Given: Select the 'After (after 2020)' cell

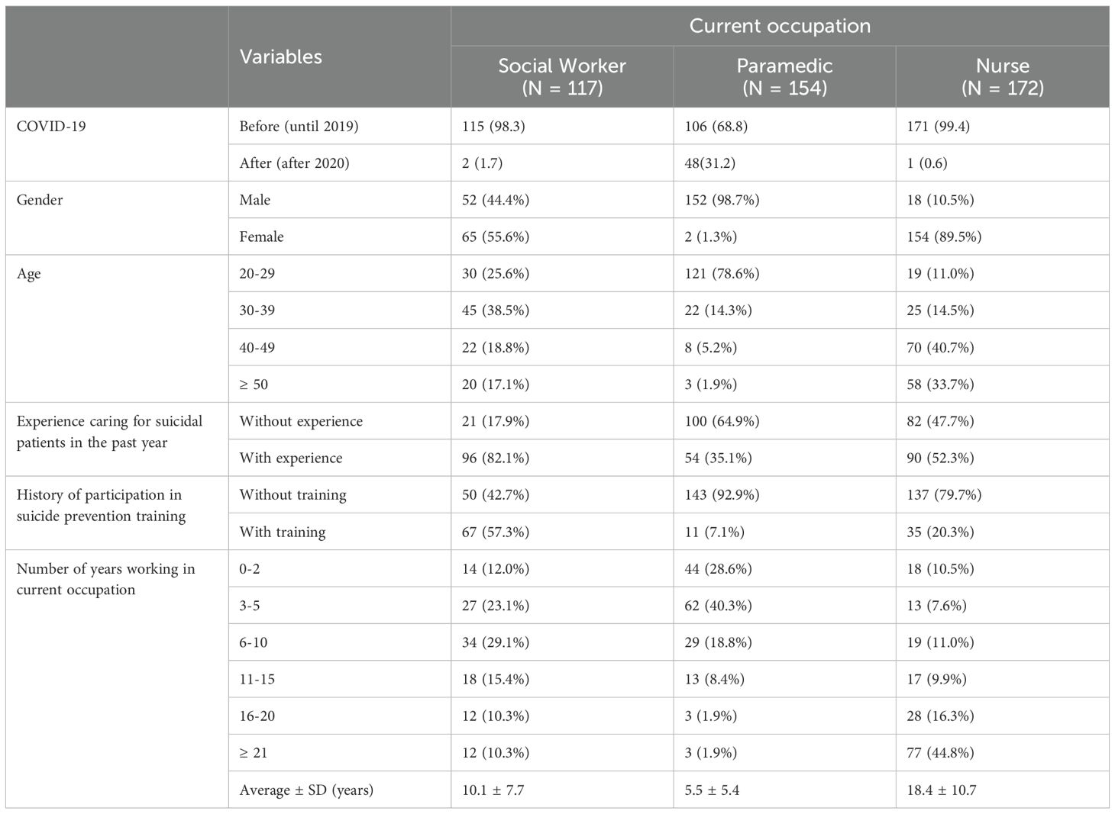Looking at the screenshot, I should coord(294,163).
